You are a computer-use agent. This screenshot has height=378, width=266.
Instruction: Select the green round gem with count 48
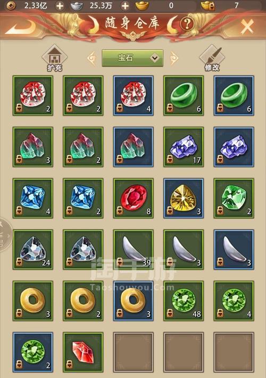(x=184, y=301)
